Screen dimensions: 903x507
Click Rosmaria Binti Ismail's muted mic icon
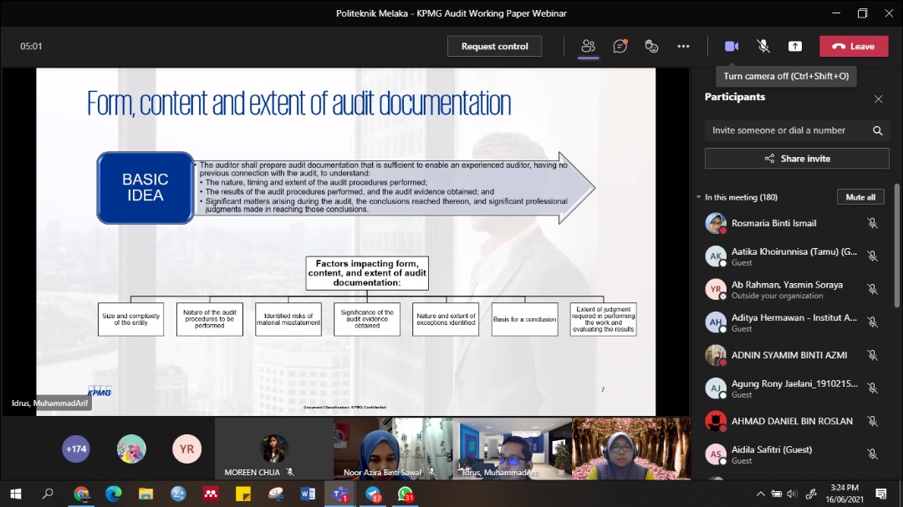[872, 223]
